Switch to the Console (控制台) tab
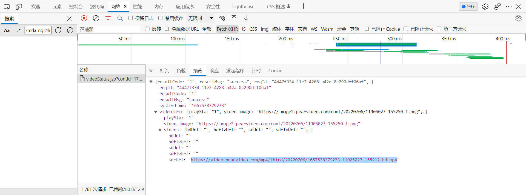Screen dimensions: 526x195 (x=76, y=7)
